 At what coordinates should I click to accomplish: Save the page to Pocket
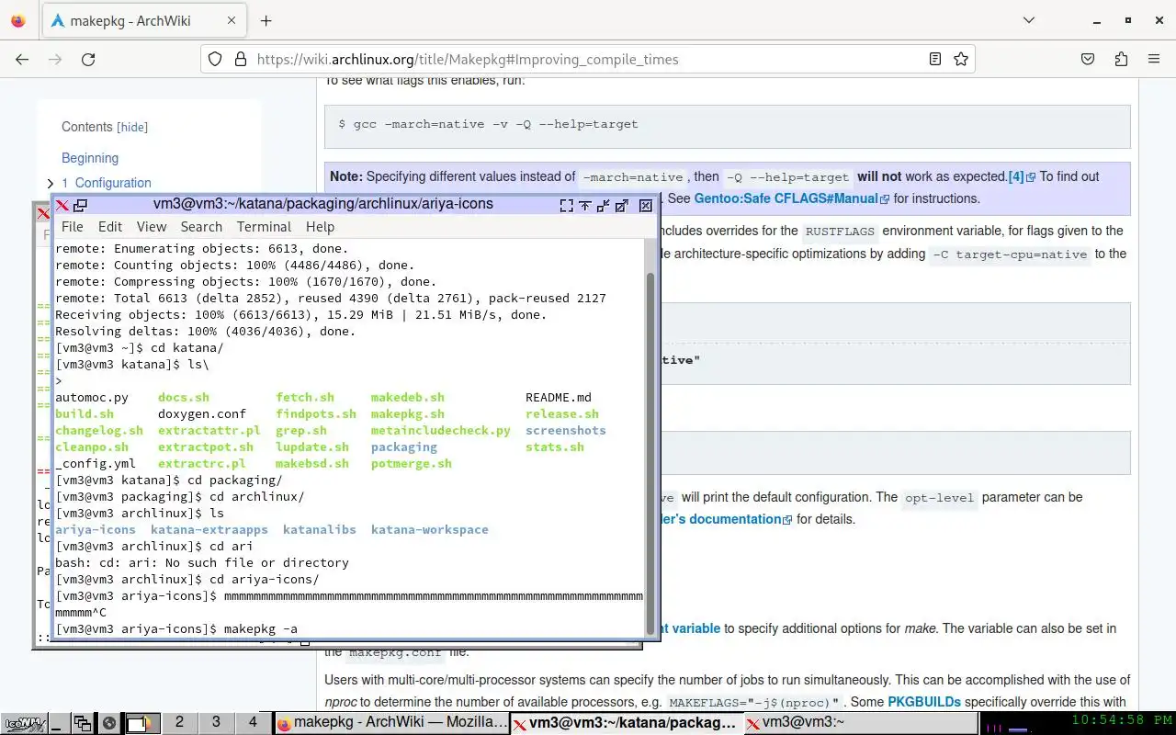click(1088, 59)
